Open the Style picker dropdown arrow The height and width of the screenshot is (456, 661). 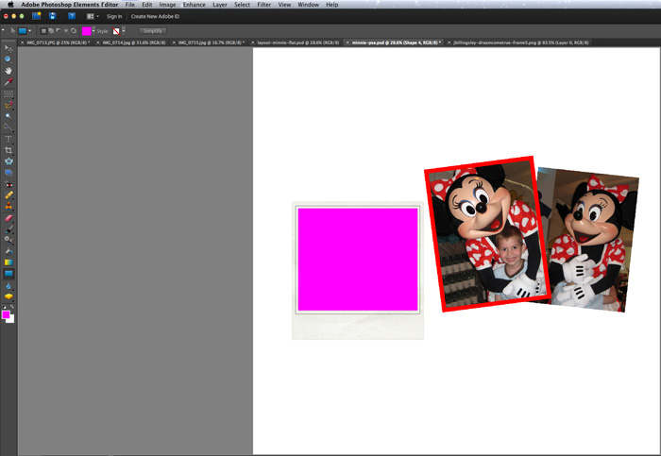click(x=124, y=31)
